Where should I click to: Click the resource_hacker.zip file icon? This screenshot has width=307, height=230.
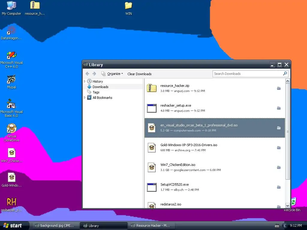click(x=152, y=88)
